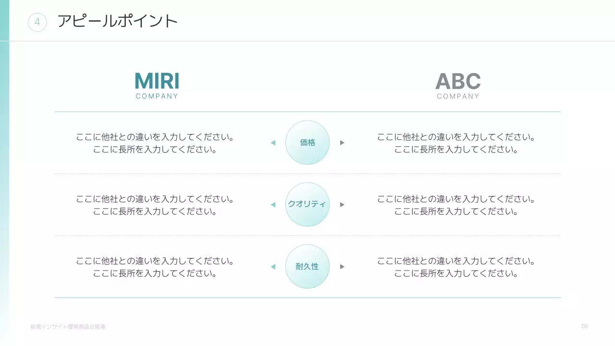Select the ABC COMPANY logo

tap(458, 86)
